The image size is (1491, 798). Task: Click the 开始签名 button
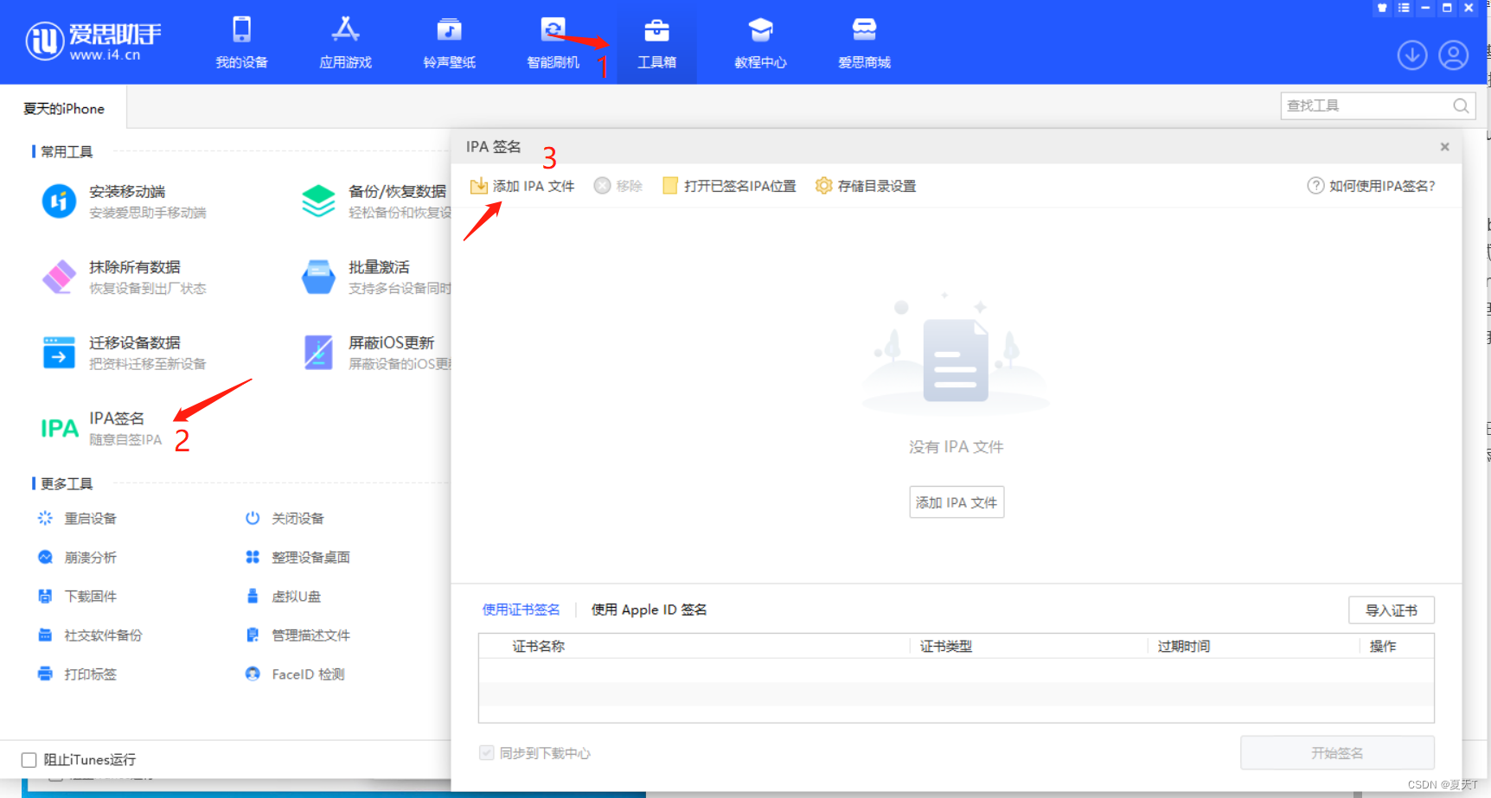tap(1337, 753)
